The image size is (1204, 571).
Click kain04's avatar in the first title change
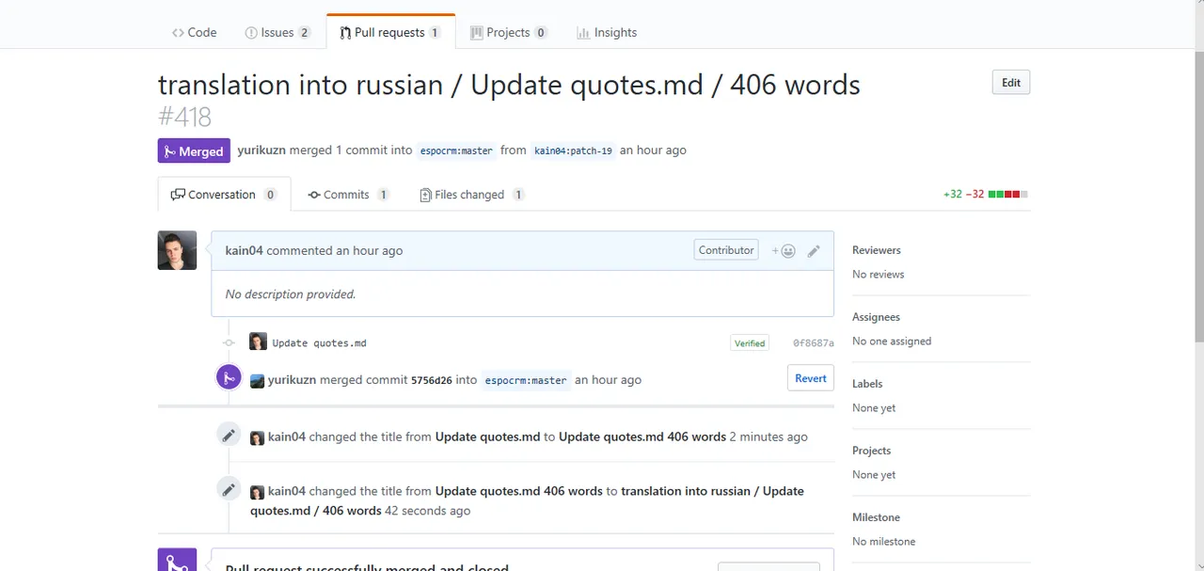click(x=257, y=437)
